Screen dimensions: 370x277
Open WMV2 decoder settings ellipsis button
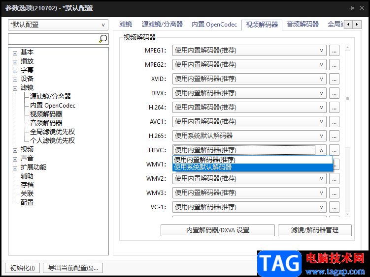(x=334, y=178)
